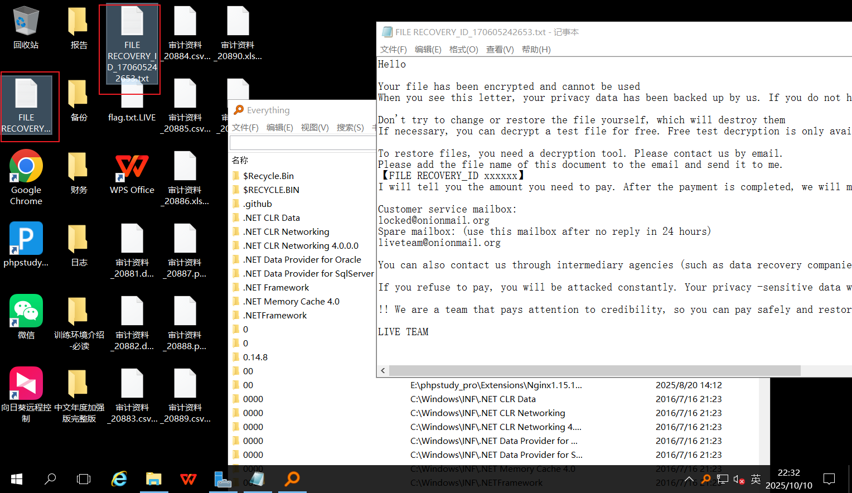Screen dimensions: 852x493
Task: Switch the 英 input method indicator
Action: [756, 479]
